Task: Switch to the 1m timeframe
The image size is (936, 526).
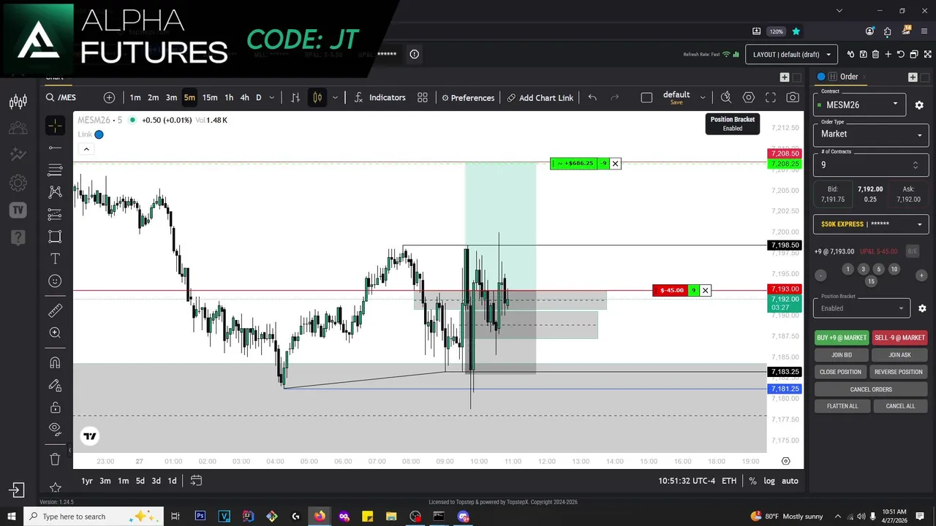Action: [x=135, y=98]
